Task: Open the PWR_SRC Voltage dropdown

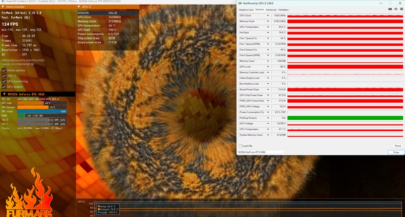Action: (x=267, y=106)
